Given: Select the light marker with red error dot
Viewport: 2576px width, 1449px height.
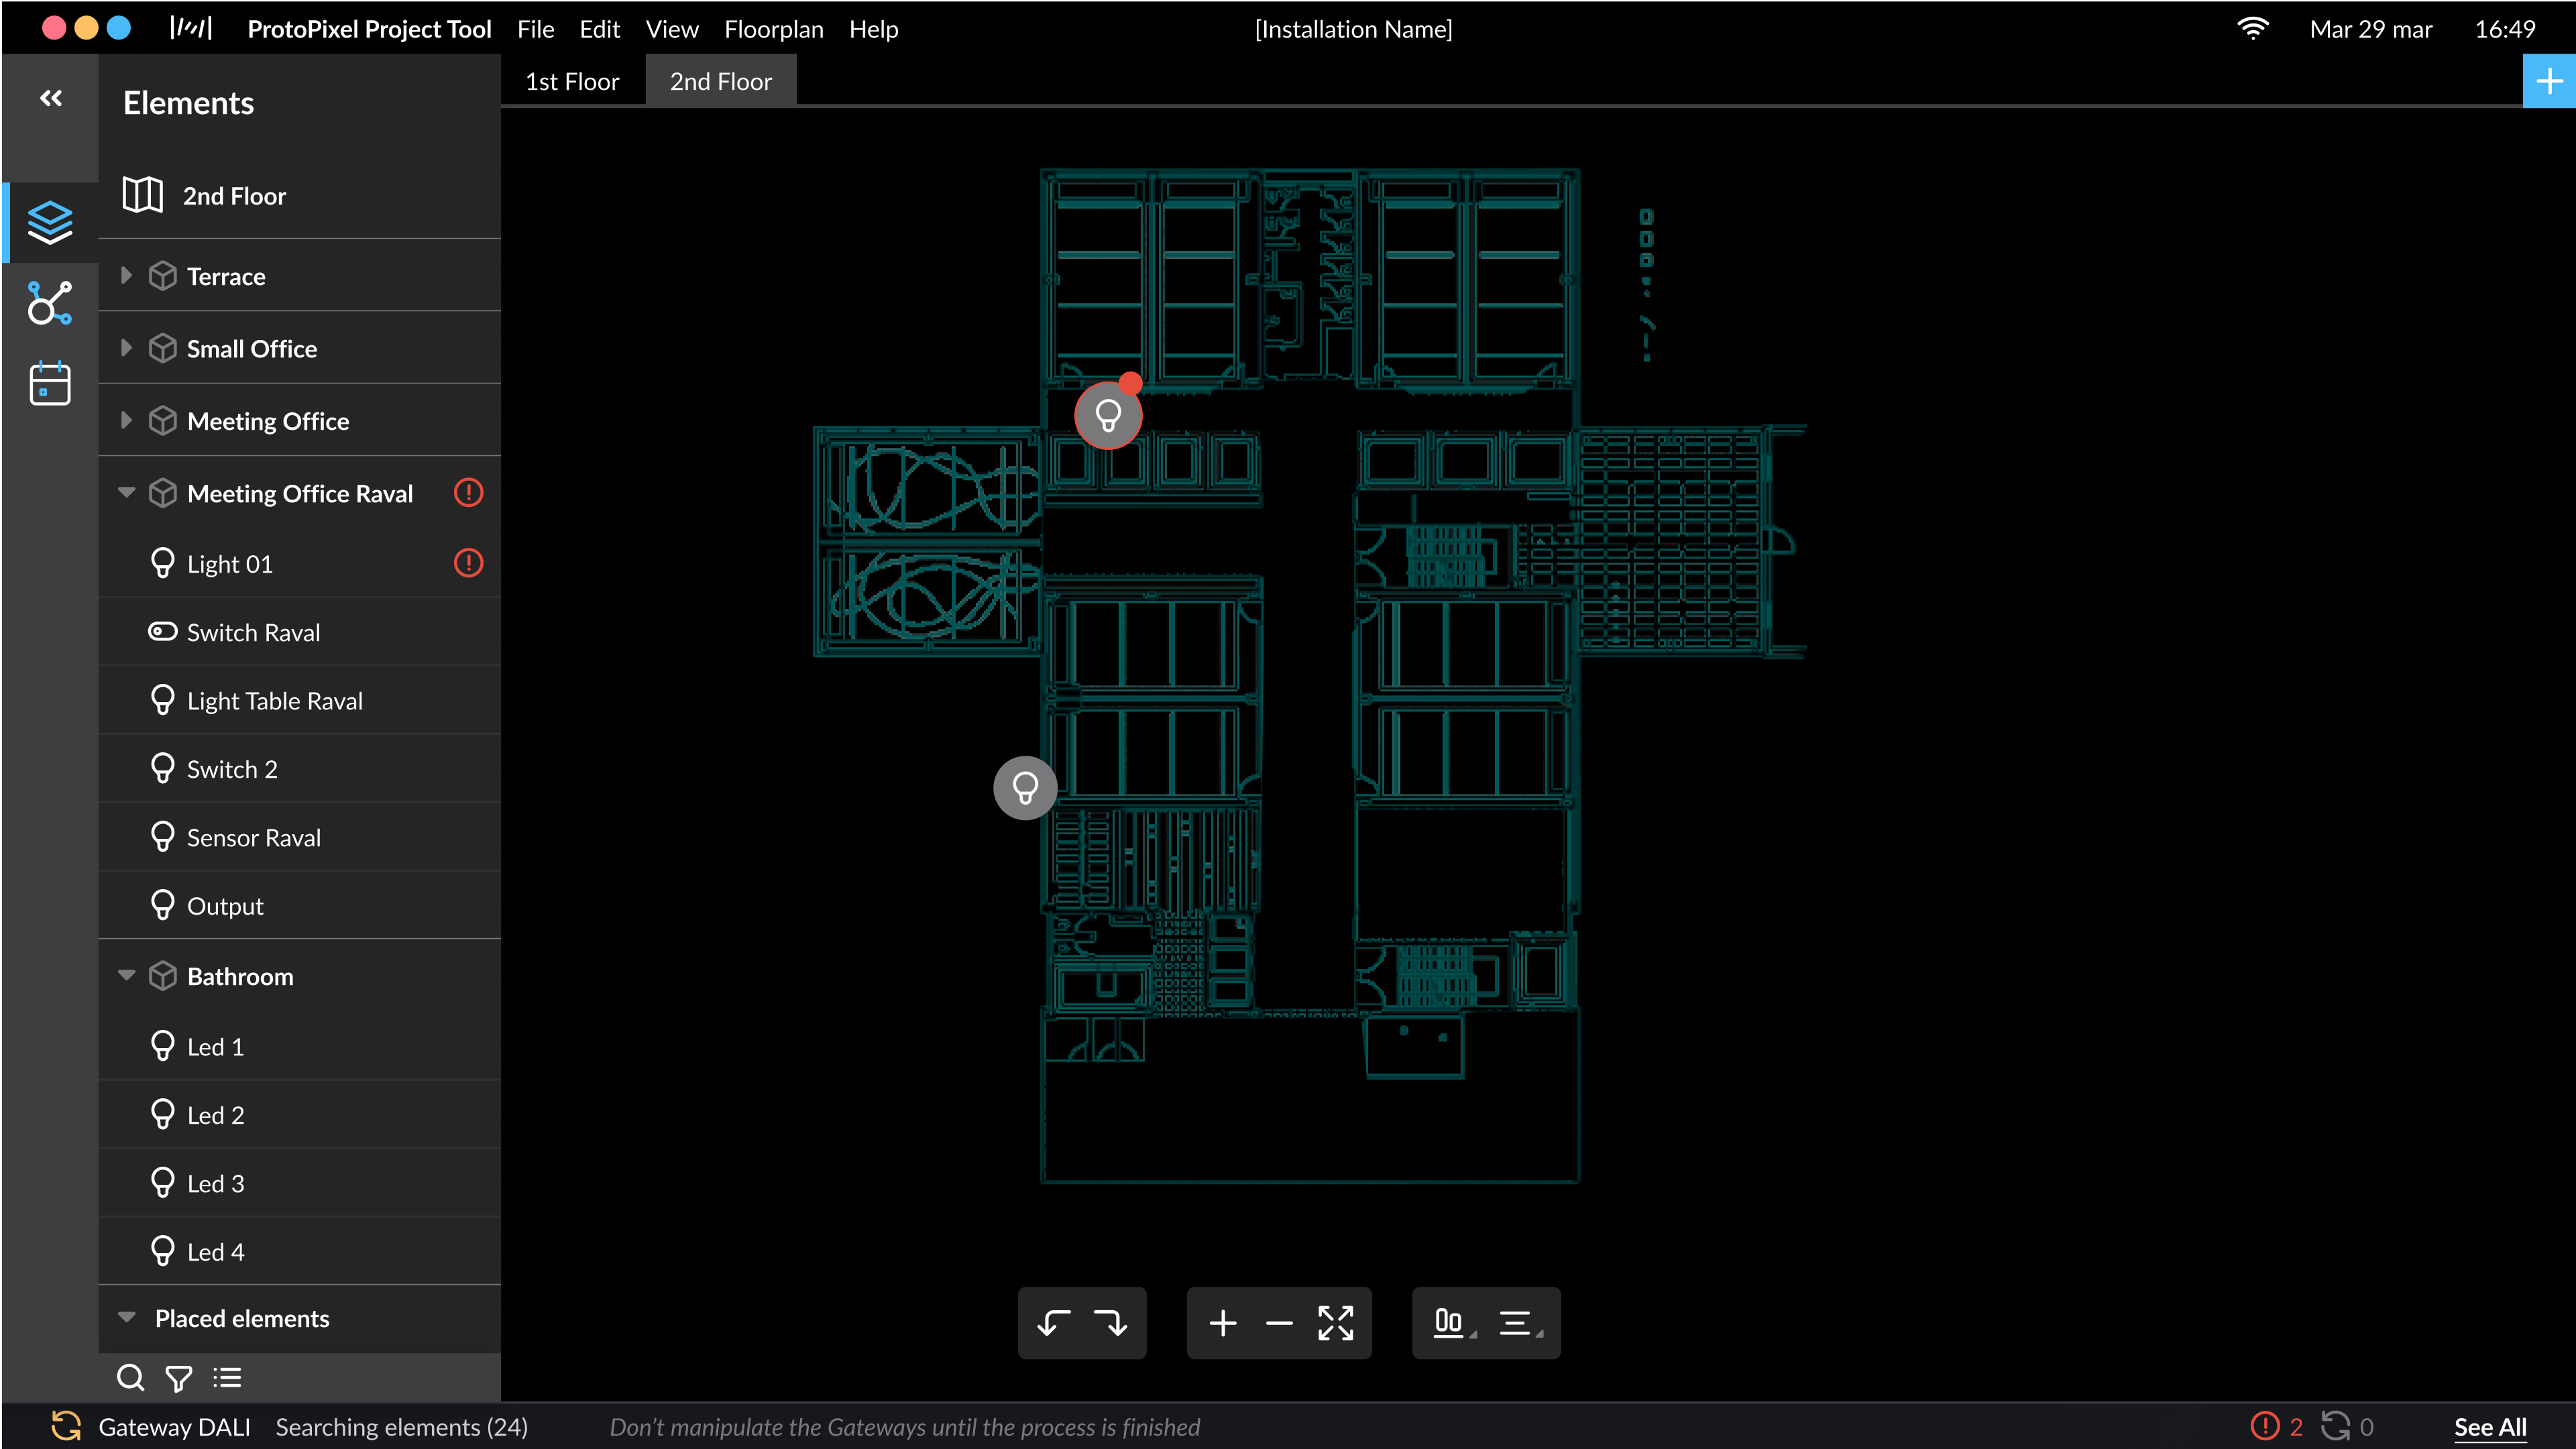Looking at the screenshot, I should pyautogui.click(x=1108, y=415).
